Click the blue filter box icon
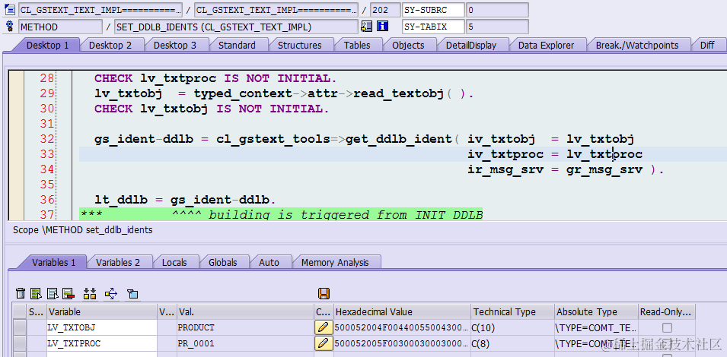Screen dimensions: 727x357 click(x=132, y=293)
